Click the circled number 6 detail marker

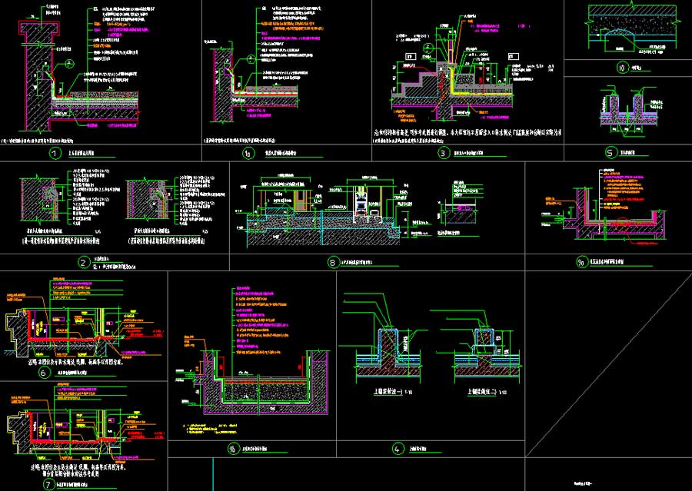(x=43, y=373)
